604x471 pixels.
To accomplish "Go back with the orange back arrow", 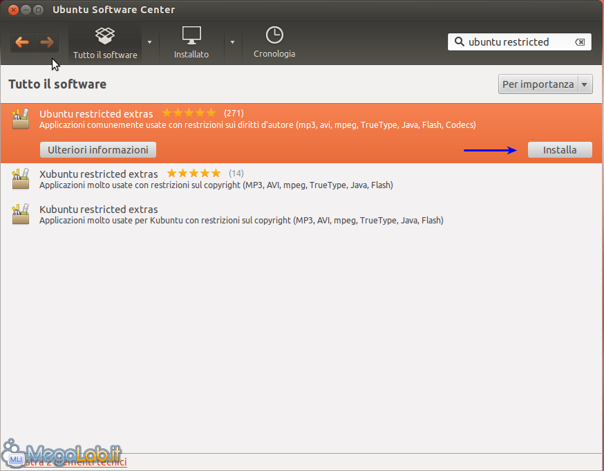I will coord(22,42).
